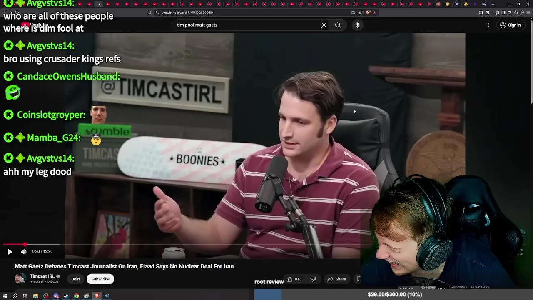
Task: Click the site info icon beside the URL
Action: [x=157, y=12]
